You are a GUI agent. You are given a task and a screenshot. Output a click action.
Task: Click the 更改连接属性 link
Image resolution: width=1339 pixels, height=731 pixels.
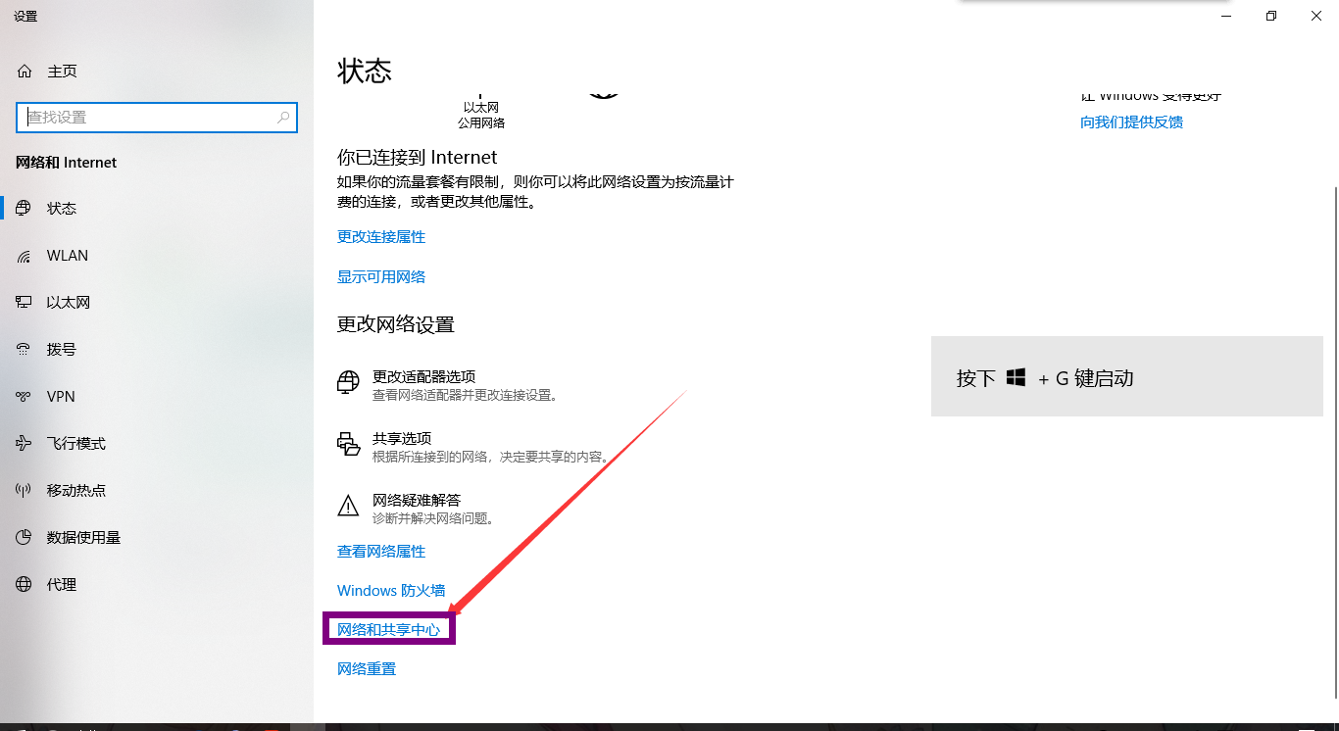[381, 237]
